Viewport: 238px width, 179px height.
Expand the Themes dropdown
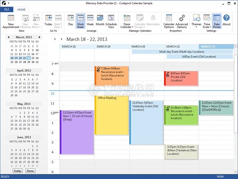pyautogui.click(x=196, y=21)
